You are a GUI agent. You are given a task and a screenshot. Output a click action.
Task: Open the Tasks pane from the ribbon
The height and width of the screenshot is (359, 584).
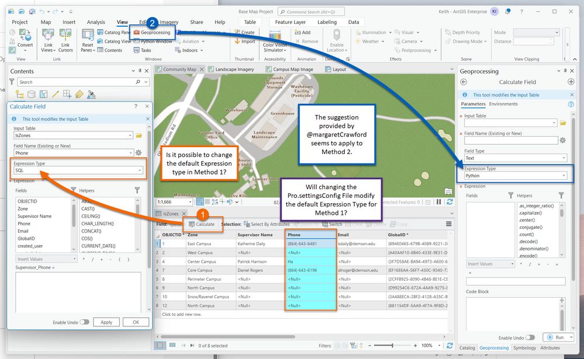142,50
